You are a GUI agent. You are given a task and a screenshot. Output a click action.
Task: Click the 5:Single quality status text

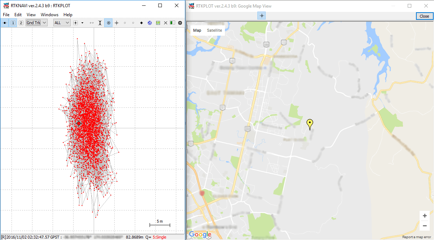[x=160, y=237]
